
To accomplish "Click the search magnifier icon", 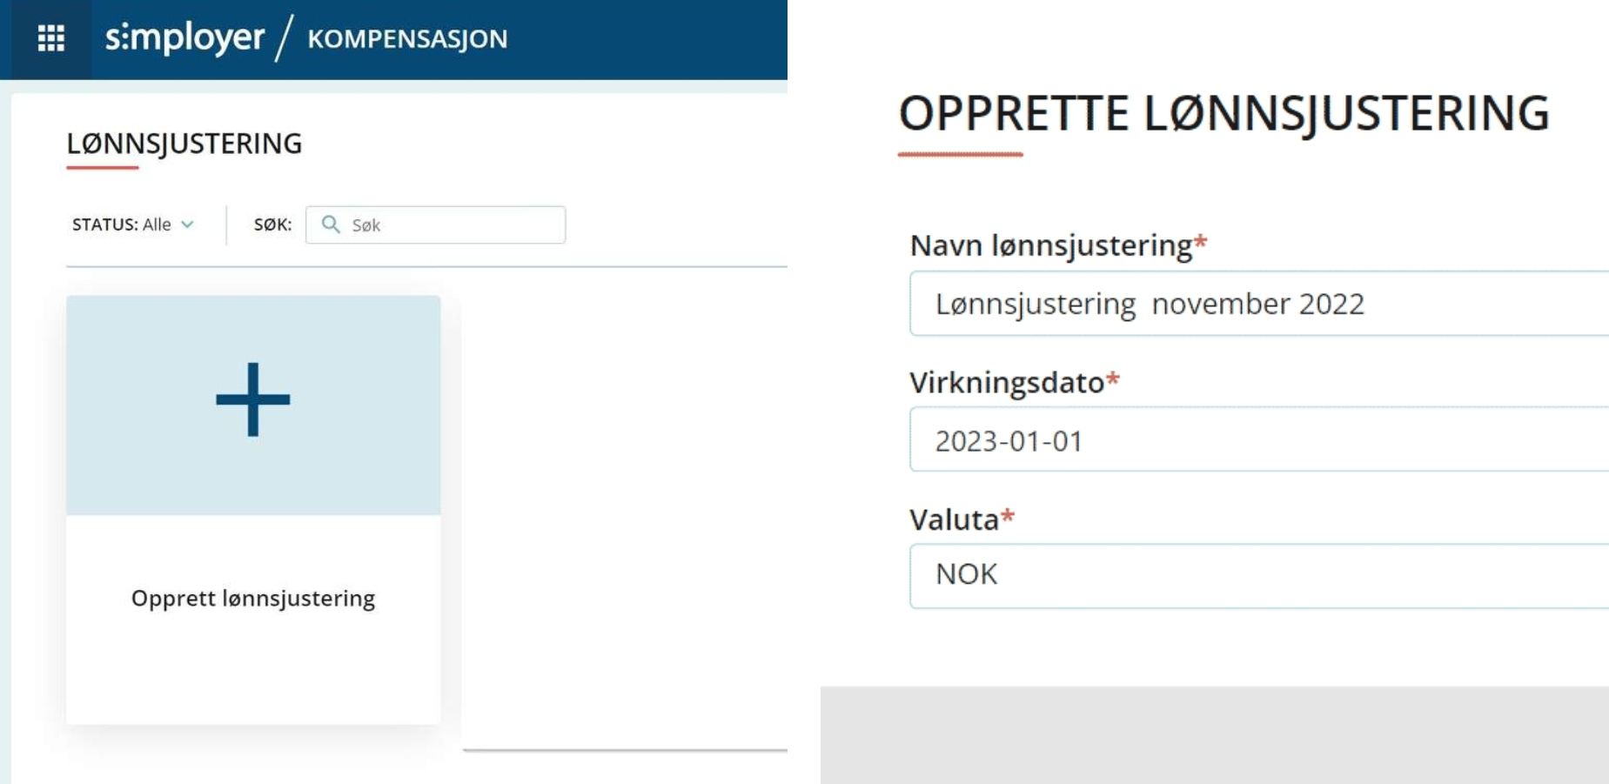I will click(331, 224).
